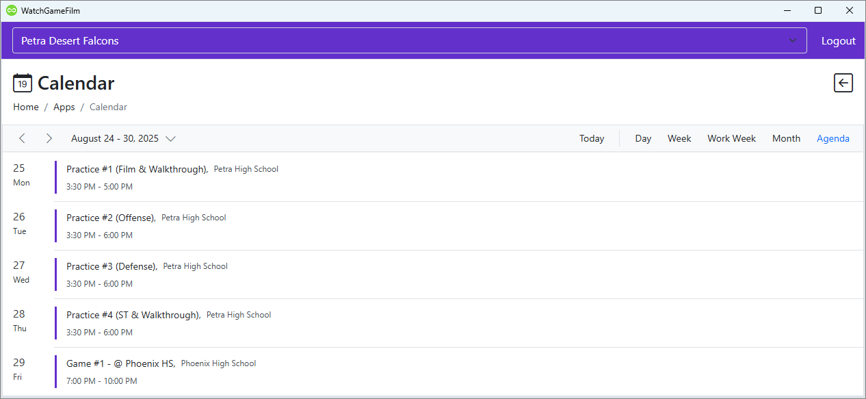Viewport: 866px width, 399px height.
Task: Show the Month view
Action: [x=786, y=138]
